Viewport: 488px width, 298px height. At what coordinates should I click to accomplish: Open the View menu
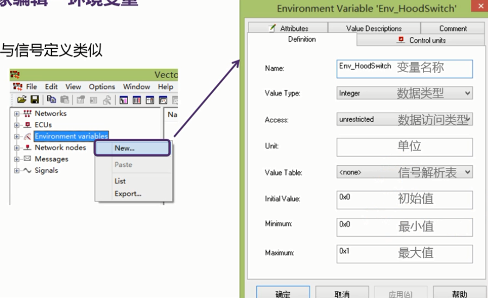pos(73,87)
